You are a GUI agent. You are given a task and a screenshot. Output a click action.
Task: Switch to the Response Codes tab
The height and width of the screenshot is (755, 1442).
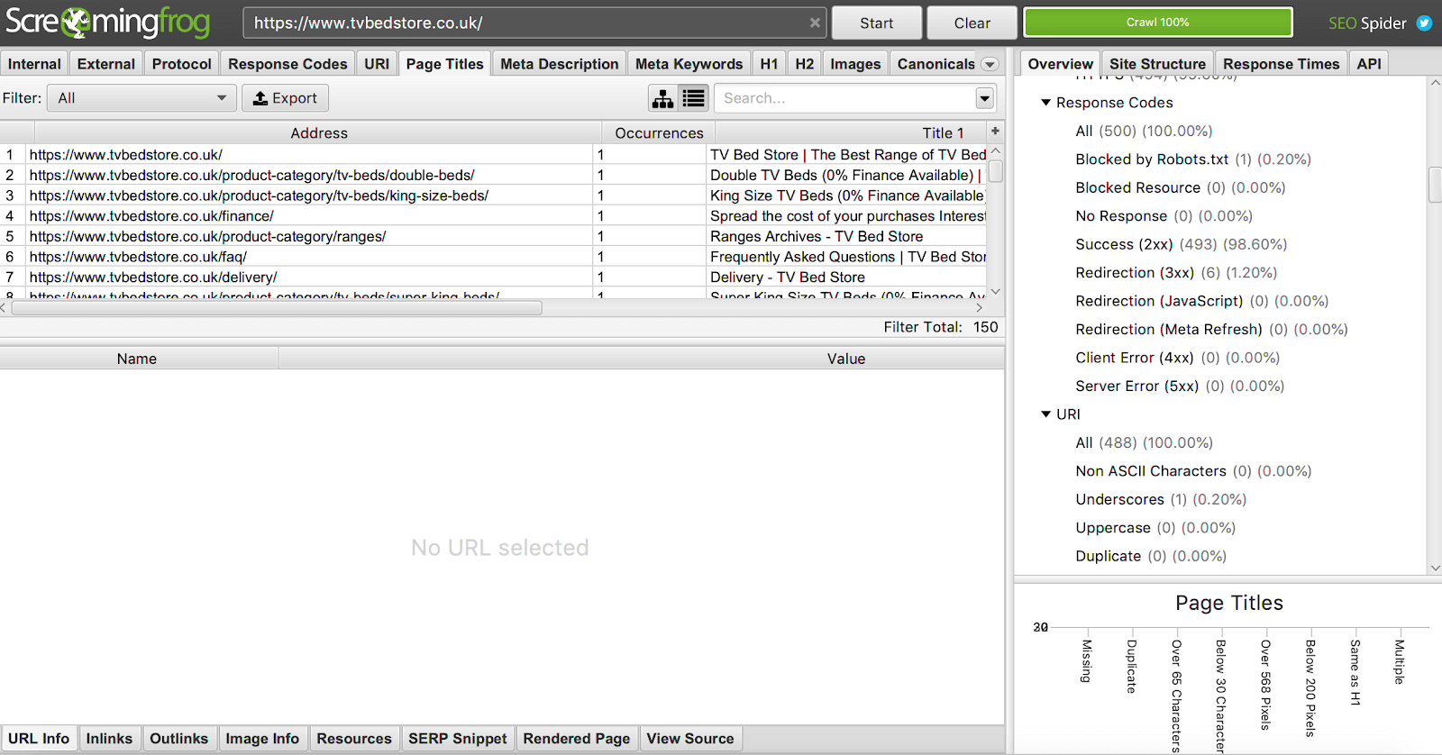(x=287, y=64)
